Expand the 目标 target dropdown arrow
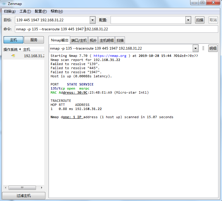Screen dimensions: 222x201 [93, 20]
